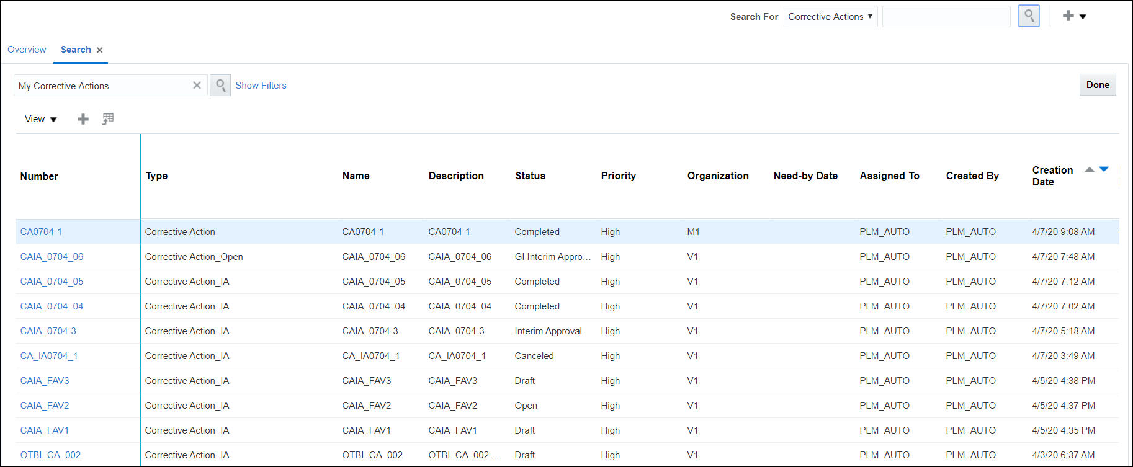Click the Show Filters link

pos(261,86)
